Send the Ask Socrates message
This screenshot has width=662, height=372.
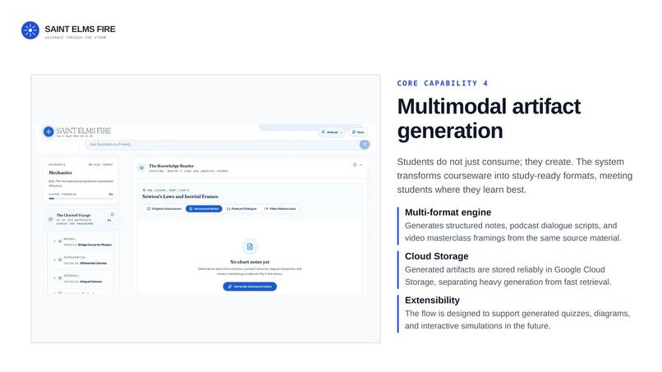tap(365, 145)
